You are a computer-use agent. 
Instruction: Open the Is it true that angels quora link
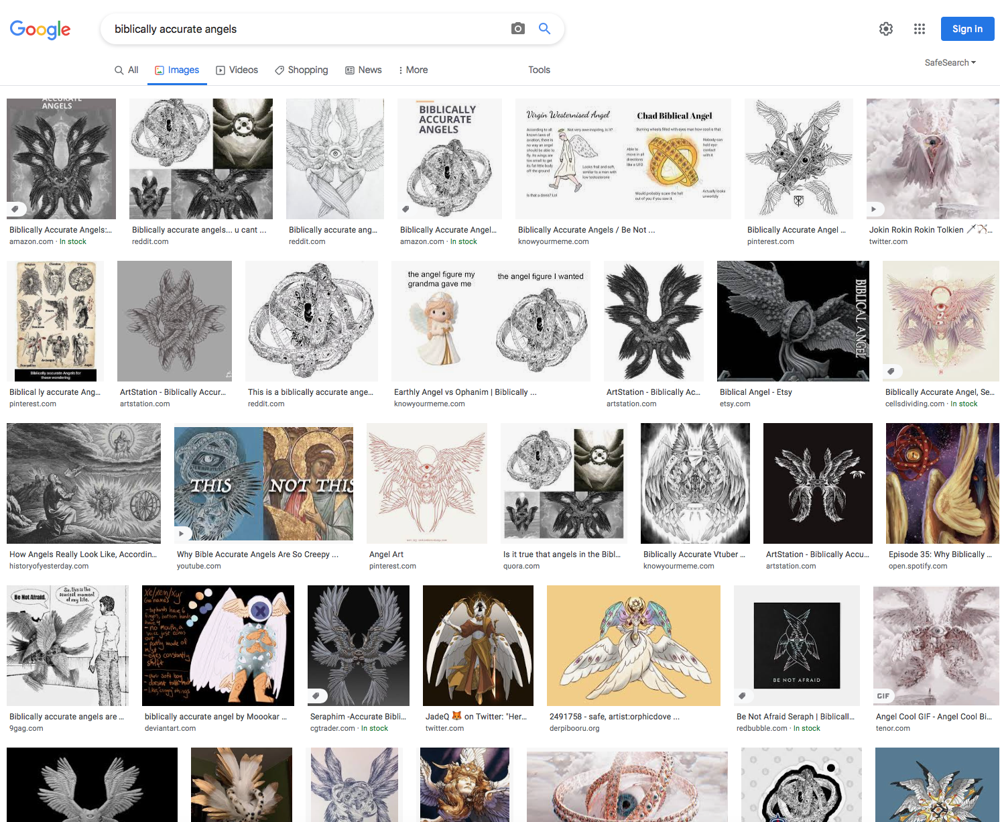(x=562, y=554)
